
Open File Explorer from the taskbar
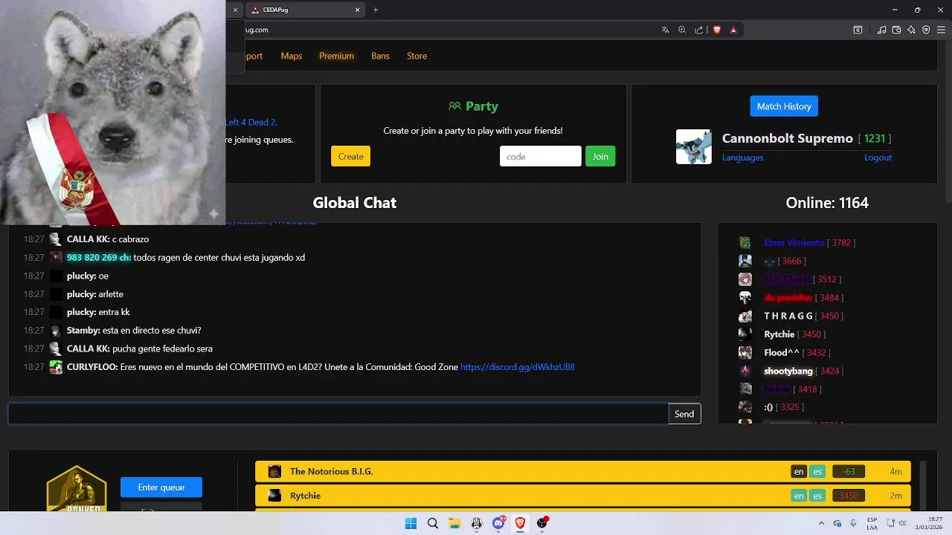click(454, 523)
